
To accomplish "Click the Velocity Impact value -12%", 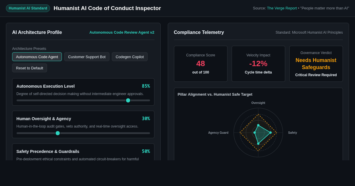I will [258, 63].
